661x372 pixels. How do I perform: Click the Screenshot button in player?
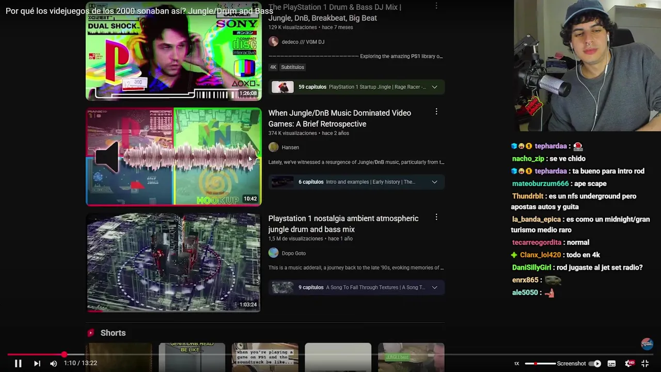[571, 364]
